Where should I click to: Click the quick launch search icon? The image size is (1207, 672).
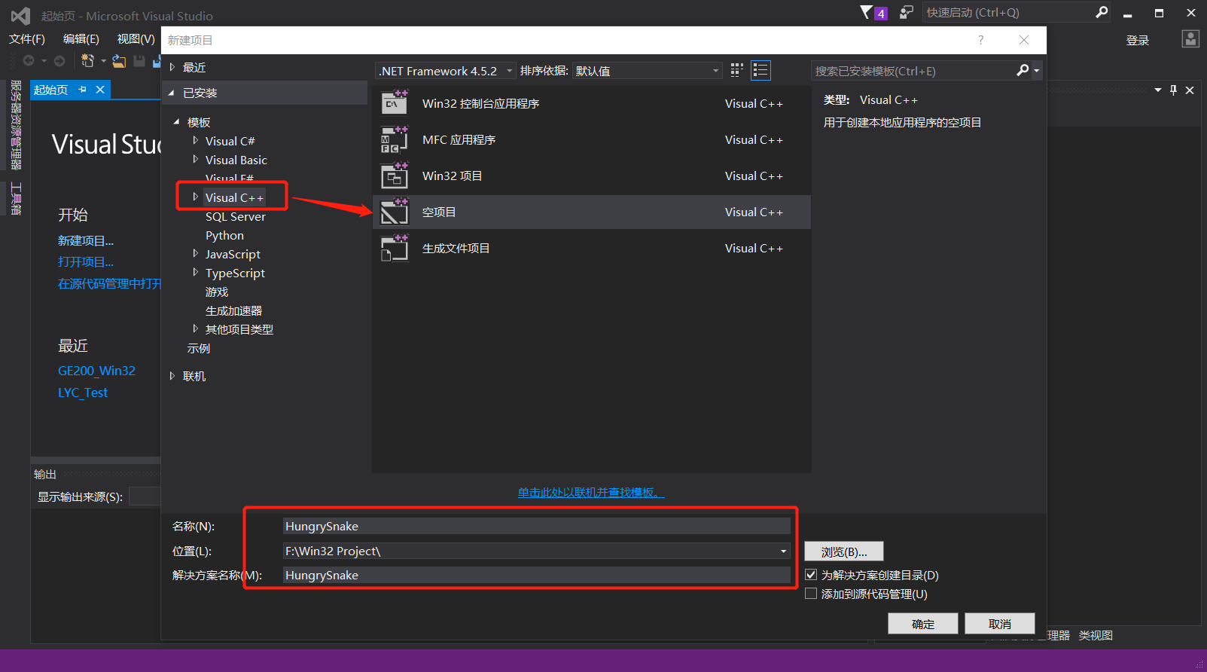tap(1102, 12)
